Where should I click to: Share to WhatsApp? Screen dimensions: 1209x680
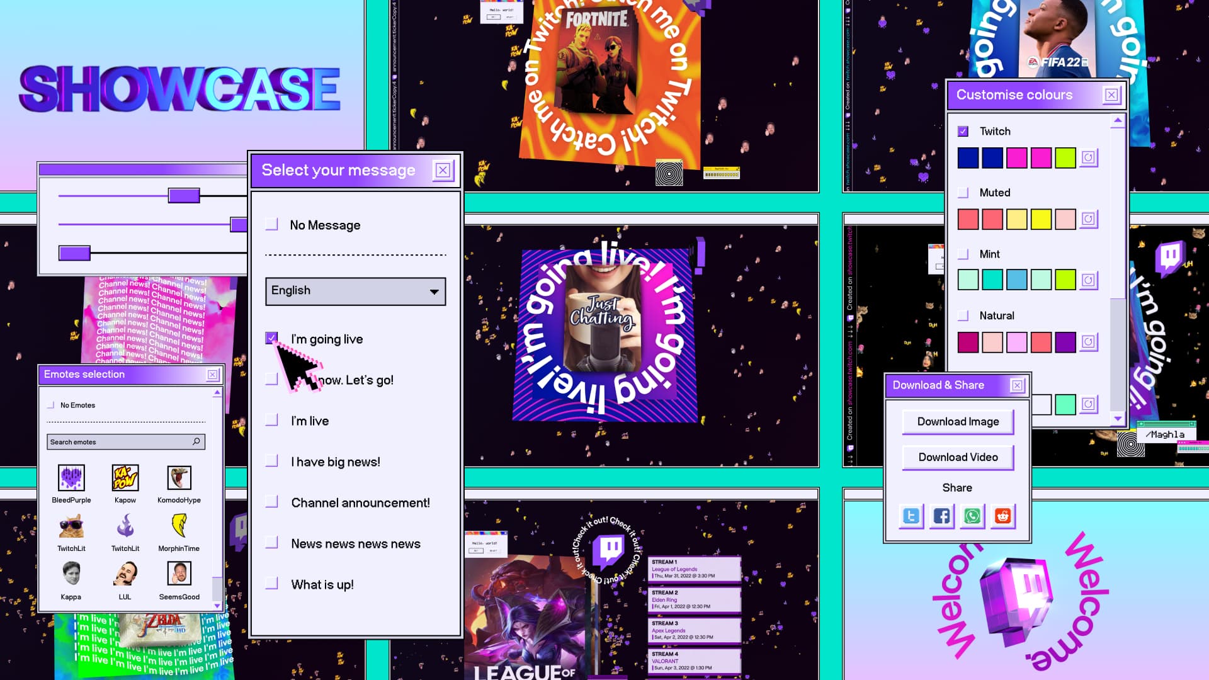[972, 516]
